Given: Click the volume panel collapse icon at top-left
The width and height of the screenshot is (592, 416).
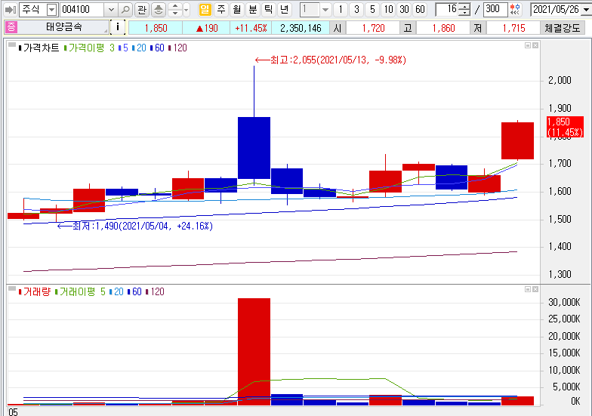Looking at the screenshot, I should pos(12,288).
